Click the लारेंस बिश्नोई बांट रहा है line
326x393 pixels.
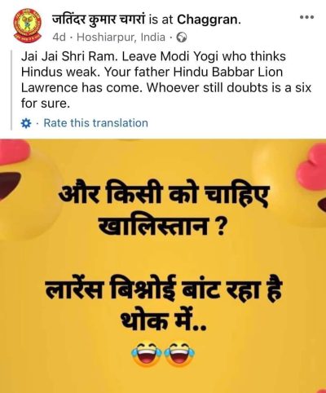pos(164,289)
